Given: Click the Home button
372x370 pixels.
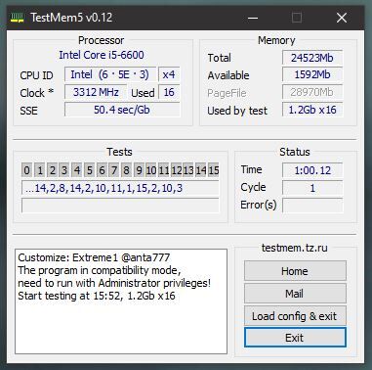Looking at the screenshot, I should [x=295, y=271].
